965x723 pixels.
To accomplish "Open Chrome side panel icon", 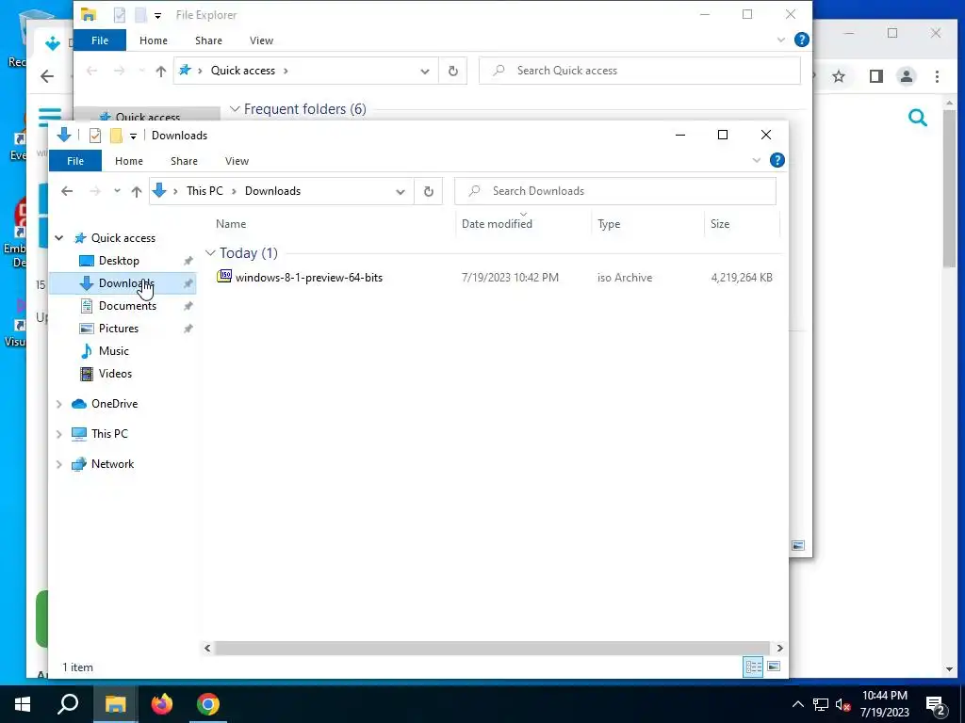I will pos(875,76).
